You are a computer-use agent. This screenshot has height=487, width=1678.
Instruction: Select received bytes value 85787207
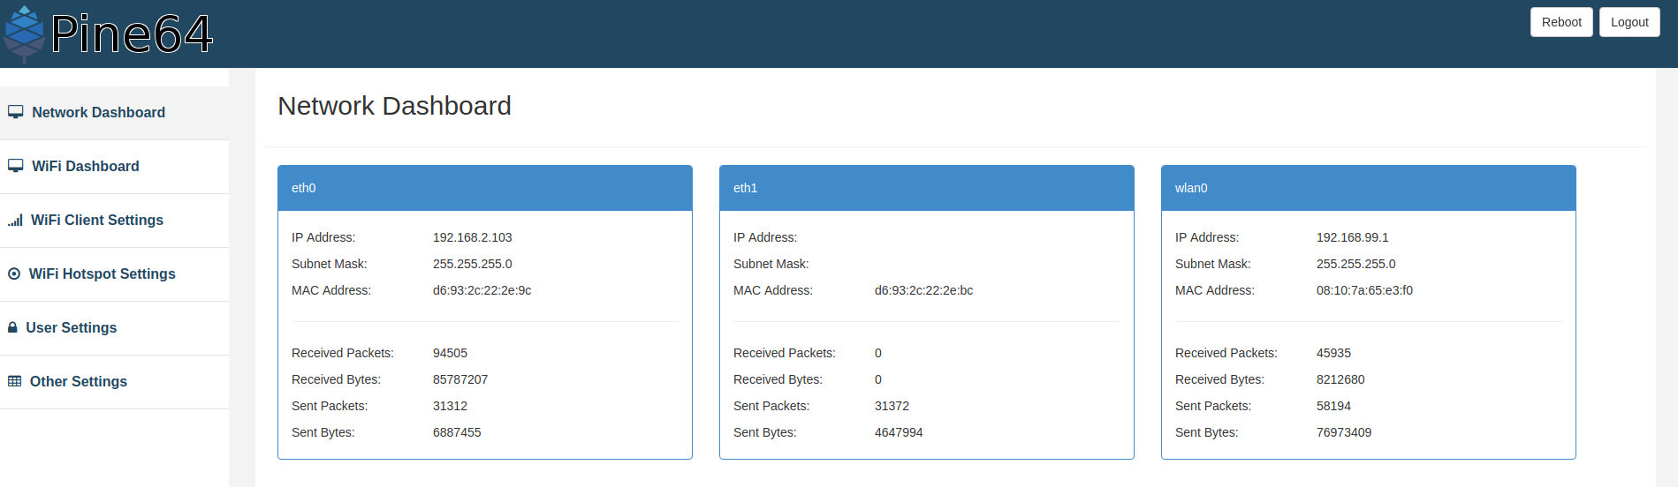click(460, 379)
